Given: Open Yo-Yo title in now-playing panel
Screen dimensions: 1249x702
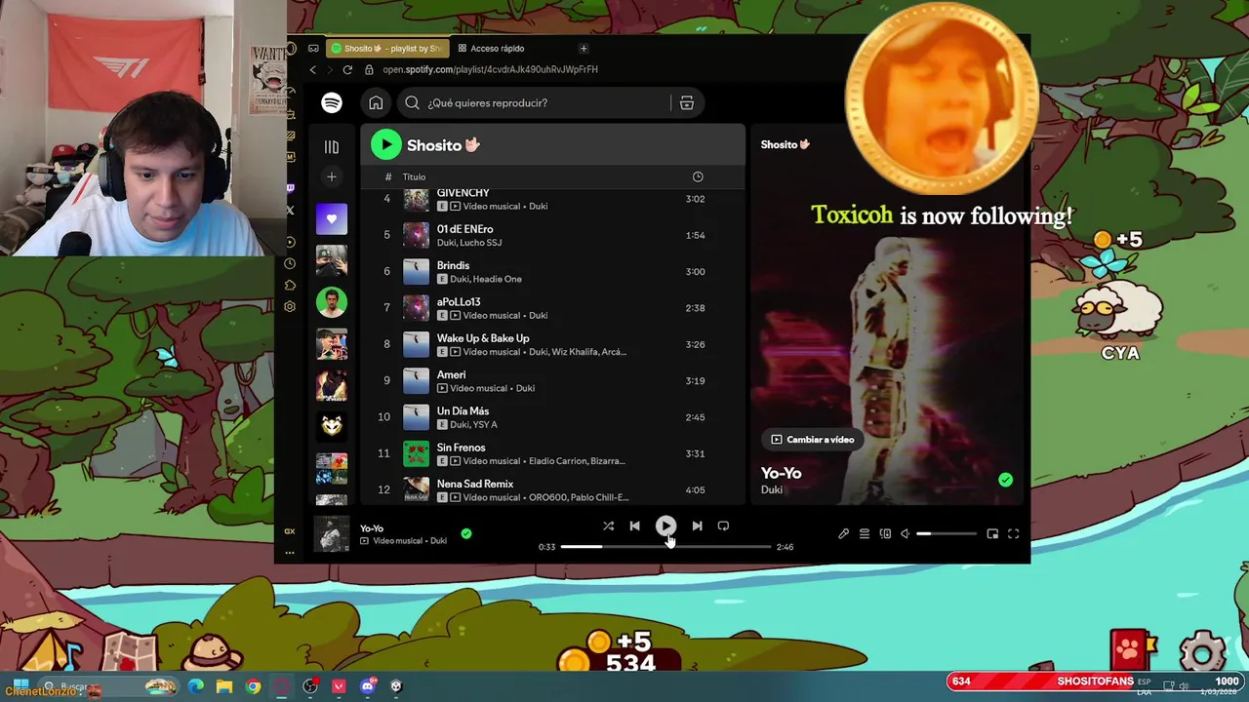Looking at the screenshot, I should click(781, 473).
